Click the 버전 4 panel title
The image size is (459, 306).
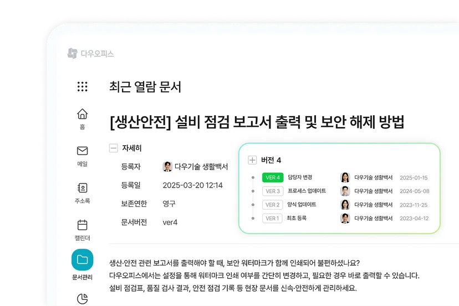click(271, 160)
